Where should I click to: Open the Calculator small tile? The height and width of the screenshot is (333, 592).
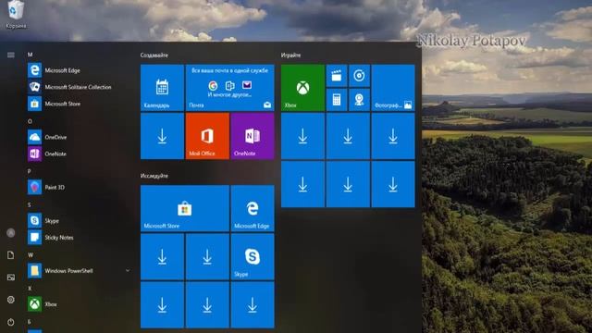coord(337,100)
